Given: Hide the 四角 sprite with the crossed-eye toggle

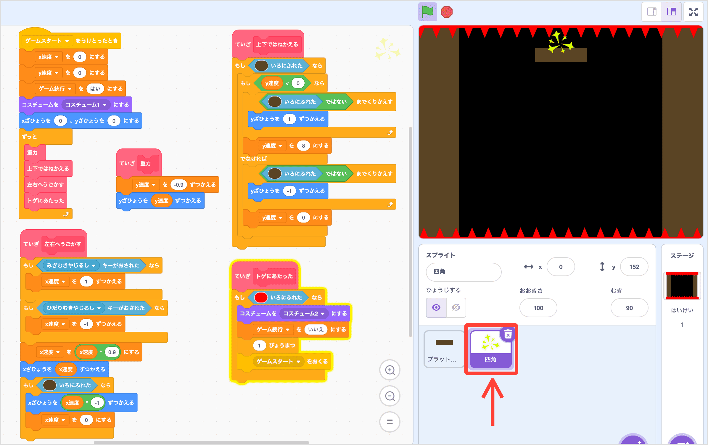Looking at the screenshot, I should (456, 308).
